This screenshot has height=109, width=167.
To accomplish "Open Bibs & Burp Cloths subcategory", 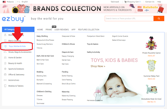I will pos(69,84).
